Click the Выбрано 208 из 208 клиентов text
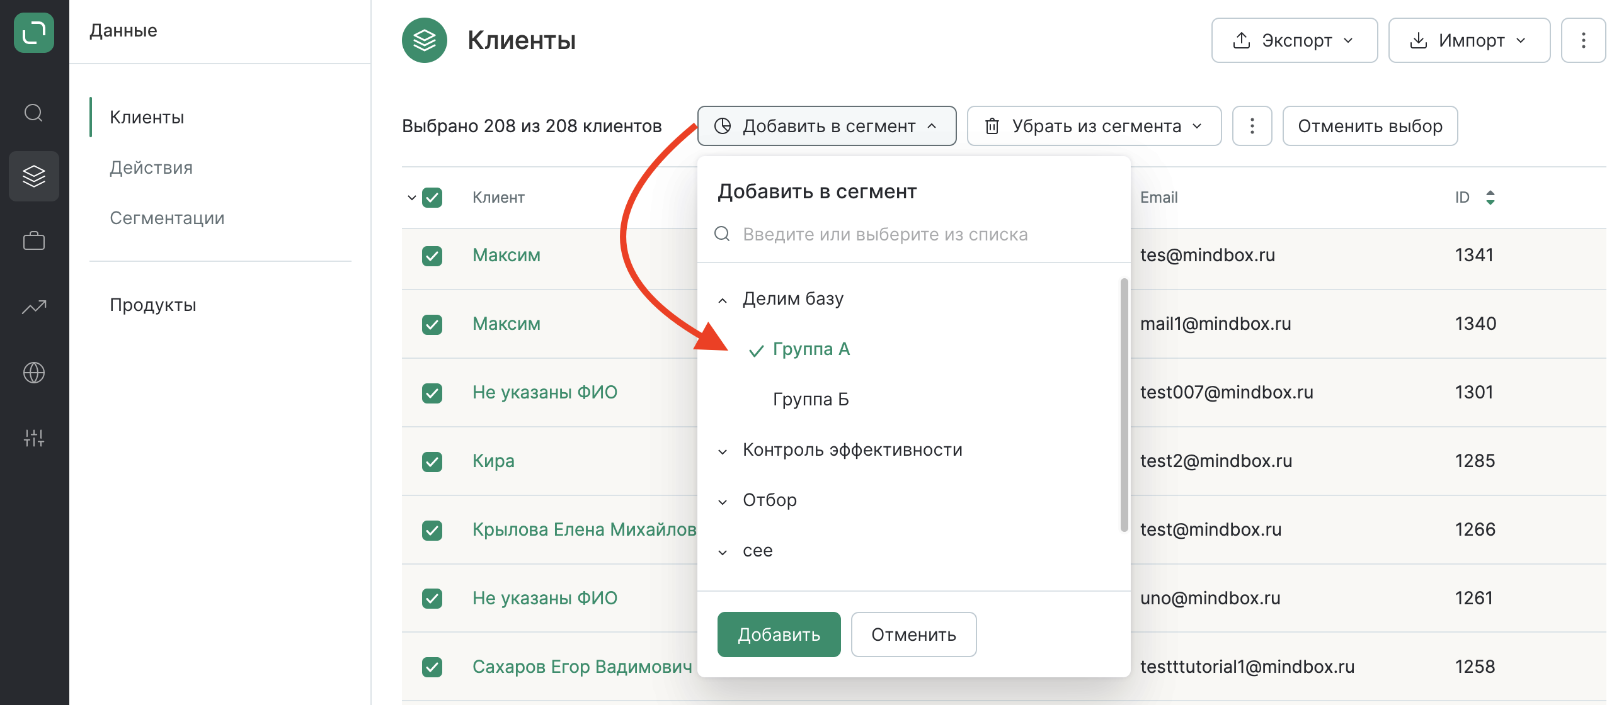This screenshot has height=705, width=1619. pyautogui.click(x=532, y=126)
